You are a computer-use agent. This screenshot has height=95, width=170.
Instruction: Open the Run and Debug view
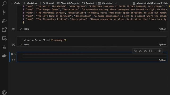[4, 21]
